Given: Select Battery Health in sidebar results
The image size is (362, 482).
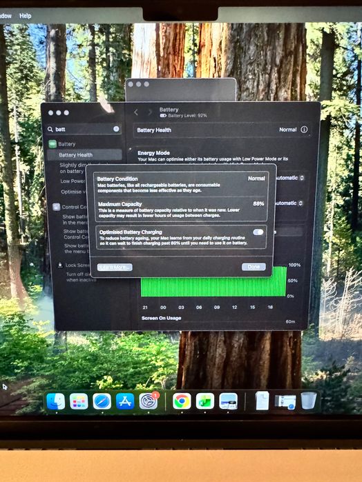Looking at the screenshot, I should coord(85,155).
